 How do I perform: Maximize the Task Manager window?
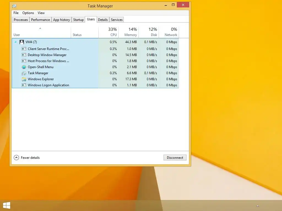point(173,5)
